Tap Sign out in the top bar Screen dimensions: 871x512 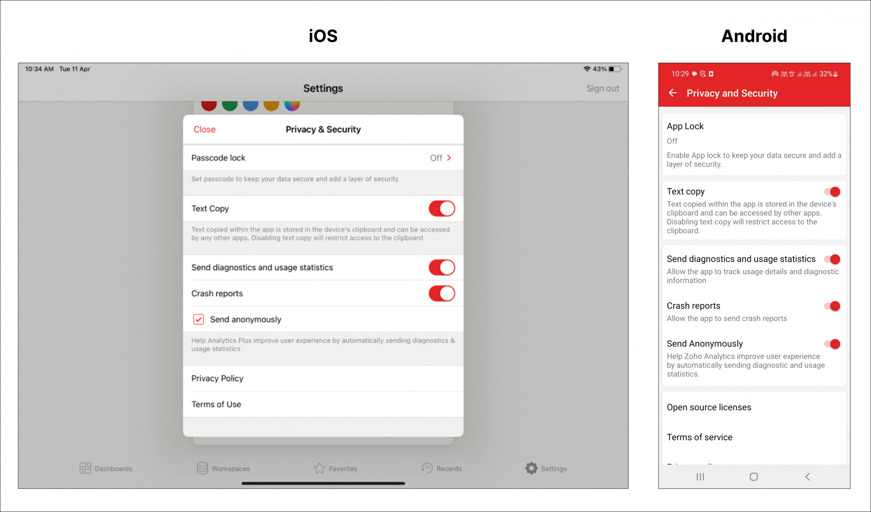(x=602, y=88)
